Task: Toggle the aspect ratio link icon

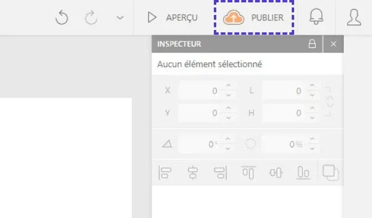Action: click(329, 102)
